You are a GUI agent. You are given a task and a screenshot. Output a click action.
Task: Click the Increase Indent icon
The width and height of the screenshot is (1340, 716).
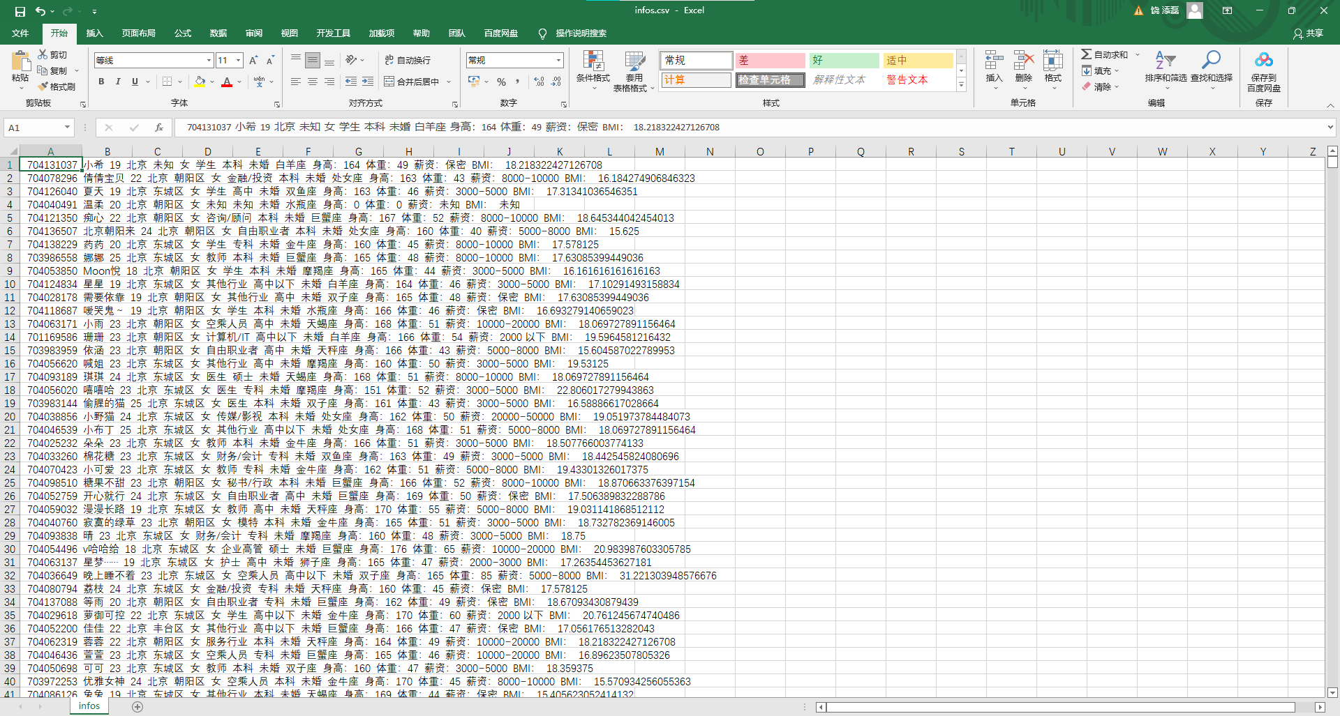368,82
